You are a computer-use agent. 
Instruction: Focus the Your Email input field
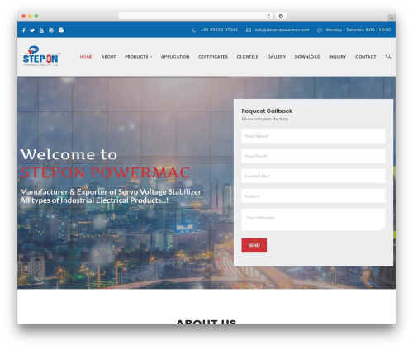point(313,156)
